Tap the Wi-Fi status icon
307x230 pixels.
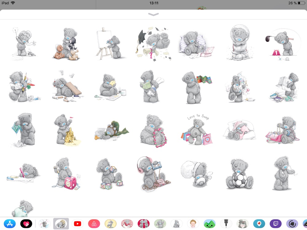click(x=13, y=3)
